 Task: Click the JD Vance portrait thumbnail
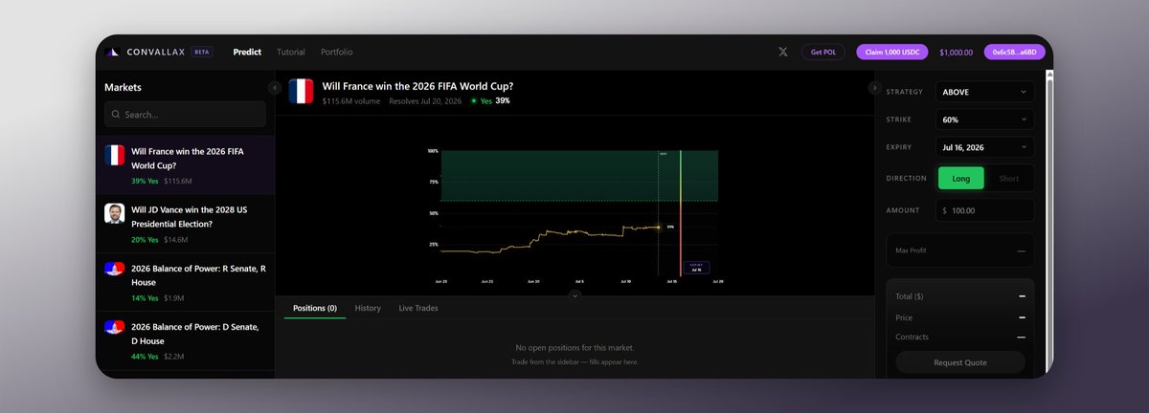(115, 214)
